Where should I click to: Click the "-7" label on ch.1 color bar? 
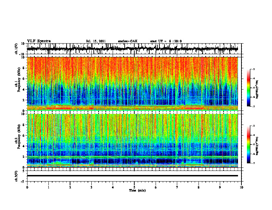[x=253, y=106]
